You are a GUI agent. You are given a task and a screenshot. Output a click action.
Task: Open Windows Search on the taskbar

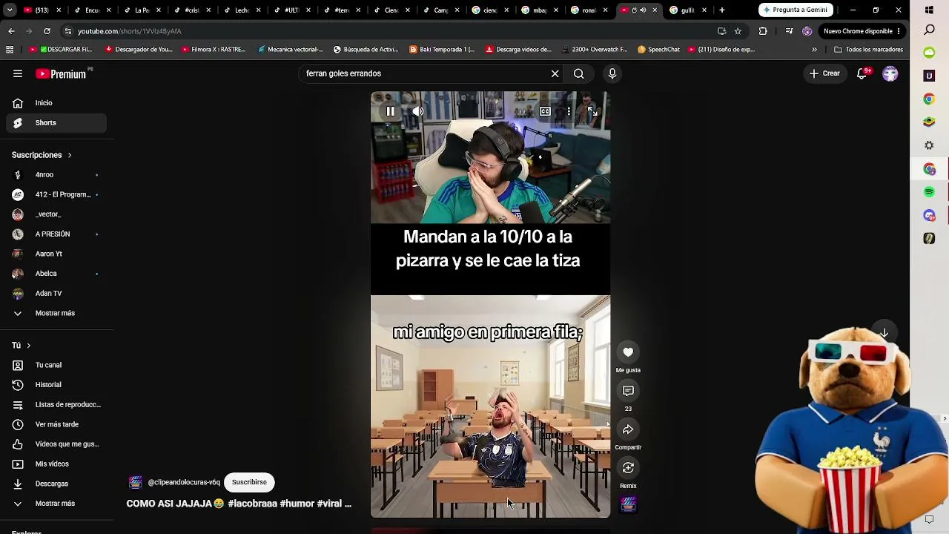point(929,30)
